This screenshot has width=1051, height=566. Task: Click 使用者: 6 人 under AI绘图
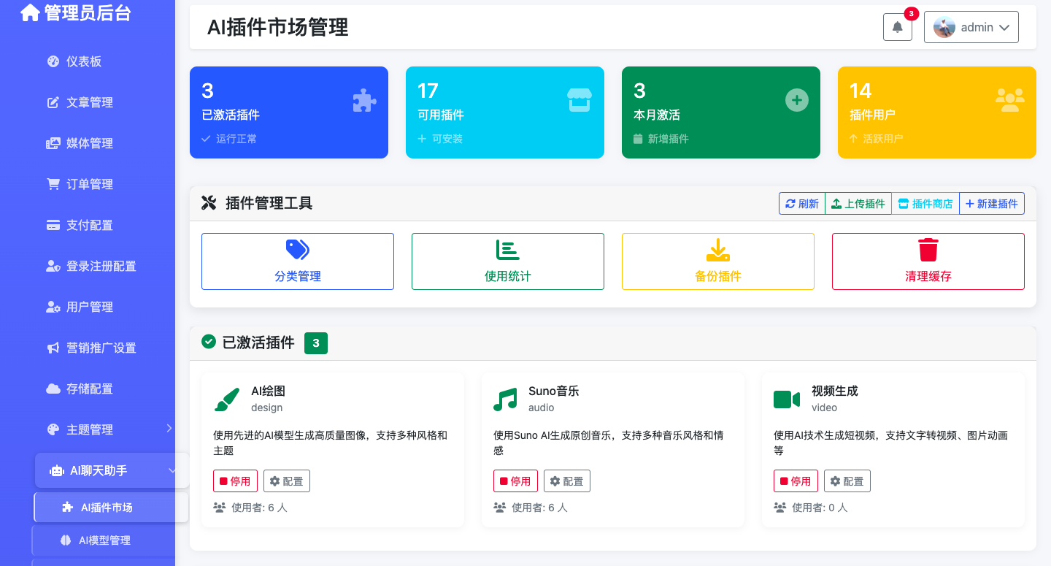click(x=259, y=507)
